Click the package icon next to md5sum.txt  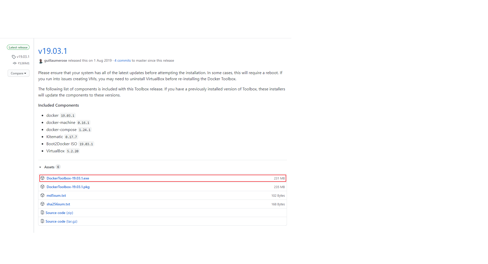click(42, 195)
